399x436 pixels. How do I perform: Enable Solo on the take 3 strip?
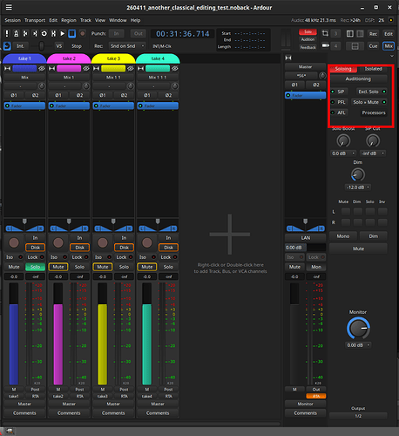[x=124, y=267]
